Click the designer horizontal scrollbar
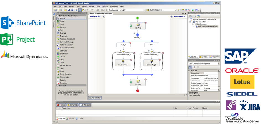The height and width of the screenshot is (126, 261). click(x=137, y=95)
